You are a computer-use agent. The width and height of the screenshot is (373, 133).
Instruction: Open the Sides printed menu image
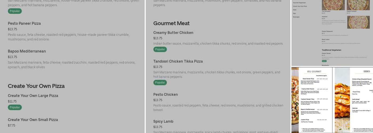[x=354, y=100]
